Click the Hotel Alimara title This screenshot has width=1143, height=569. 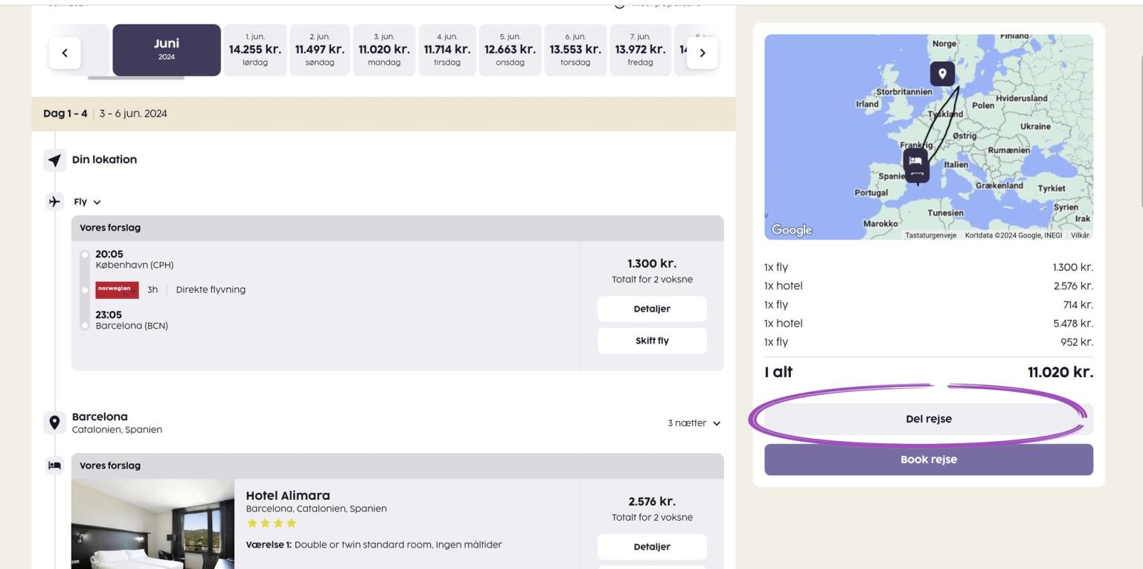(x=288, y=495)
